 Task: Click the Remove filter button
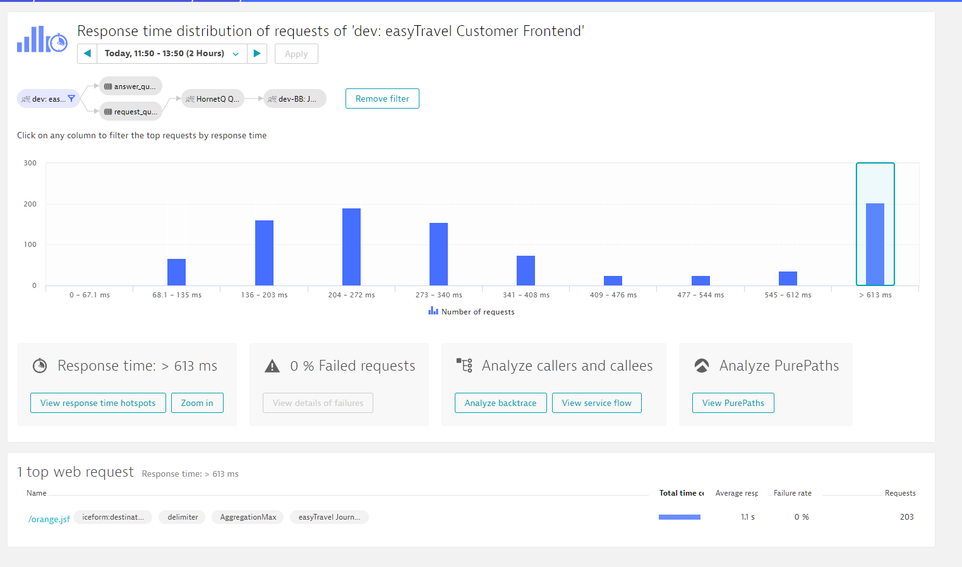[x=382, y=98]
